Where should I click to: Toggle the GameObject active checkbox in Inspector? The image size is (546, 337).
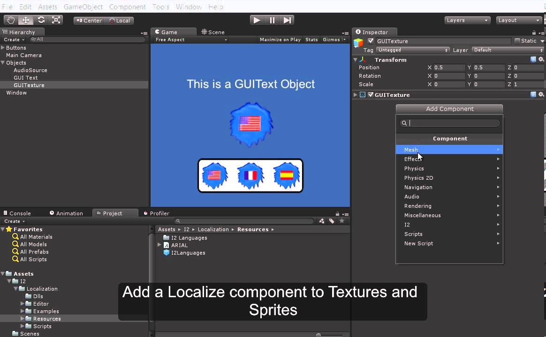[x=371, y=41]
